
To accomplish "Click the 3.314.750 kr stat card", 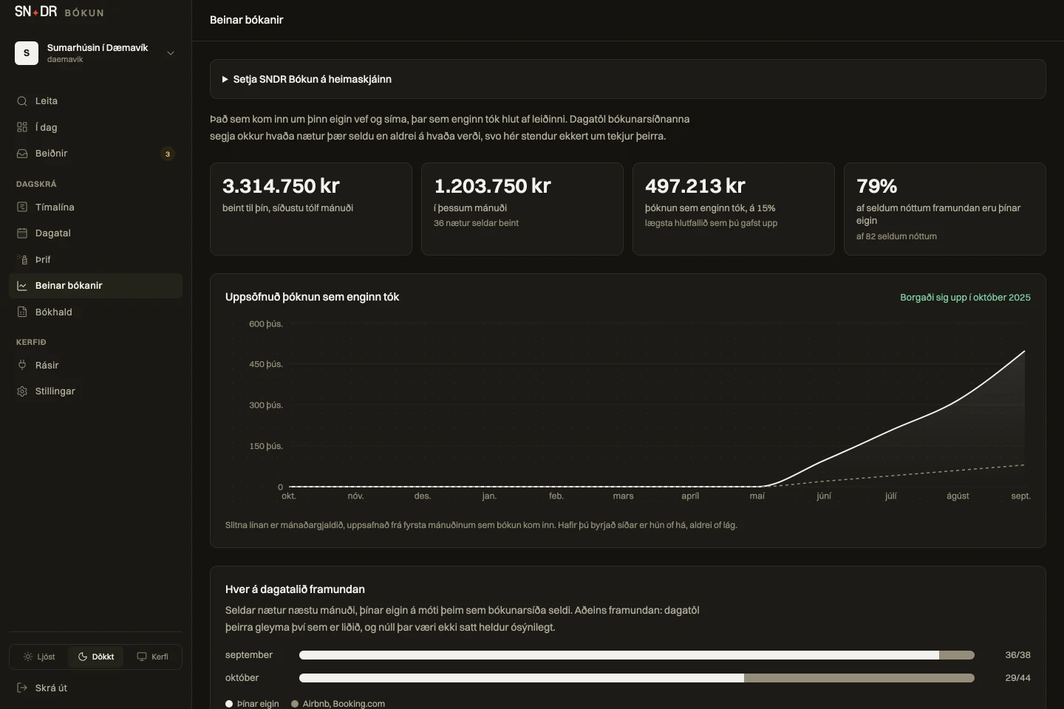I will (311, 209).
